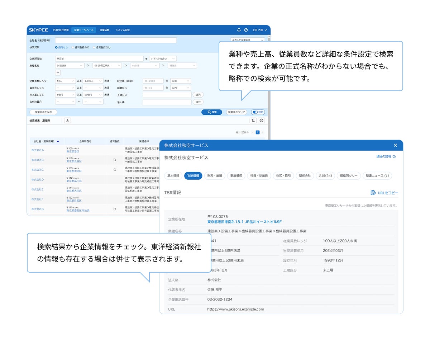Click the info icon beside 項目の説明
The image size is (430, 339).
tap(394, 157)
